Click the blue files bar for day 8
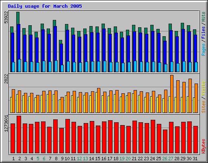 click(x=55, y=43)
